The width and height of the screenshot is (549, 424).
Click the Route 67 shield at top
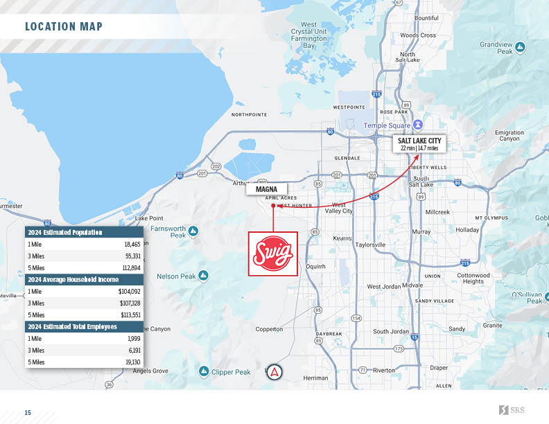(399, 3)
